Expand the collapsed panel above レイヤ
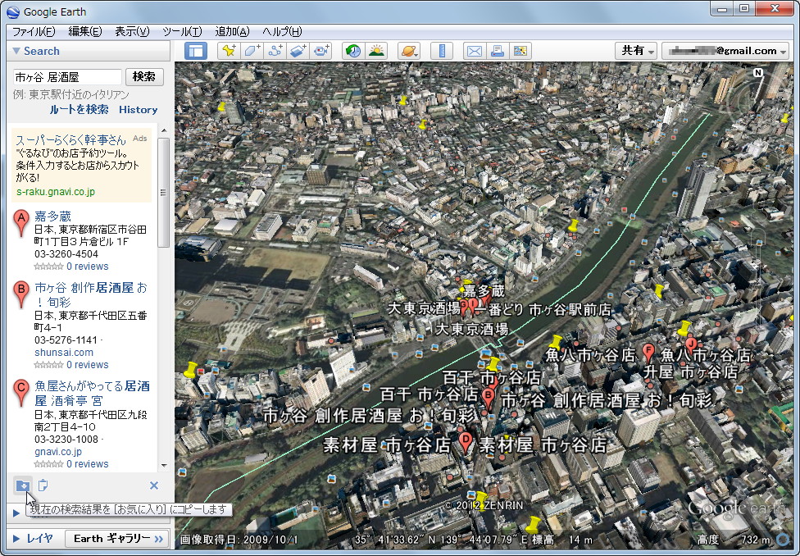This screenshot has width=800, height=556. coord(16,513)
